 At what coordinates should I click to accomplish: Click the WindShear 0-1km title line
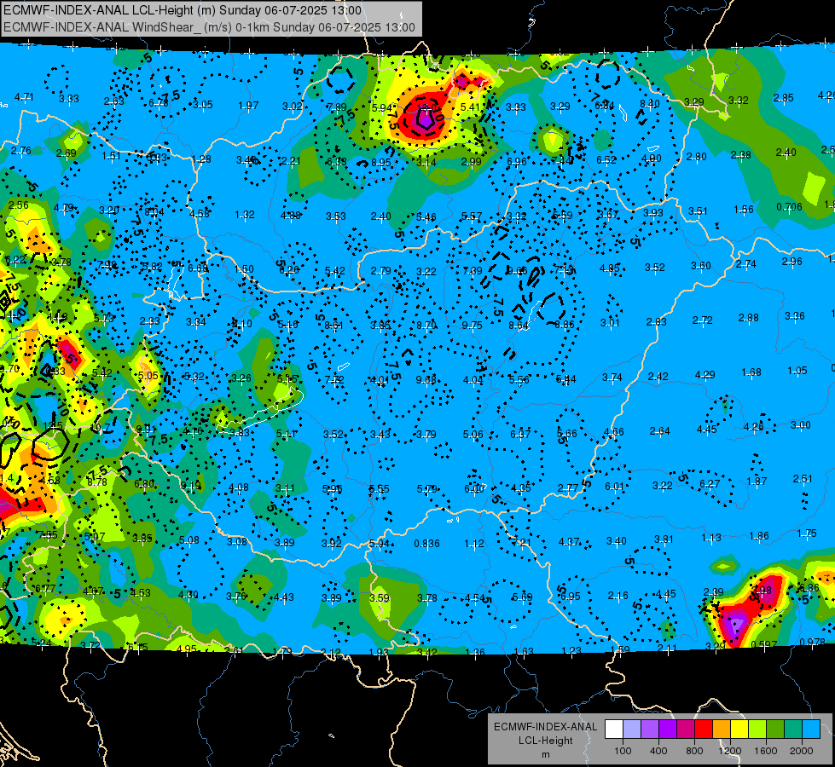pyautogui.click(x=209, y=27)
